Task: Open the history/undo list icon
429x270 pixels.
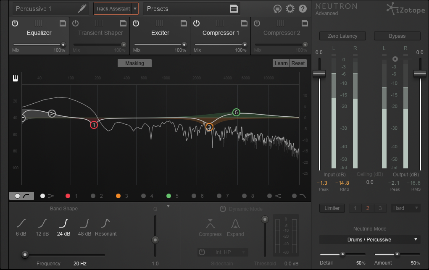Action: (277, 9)
